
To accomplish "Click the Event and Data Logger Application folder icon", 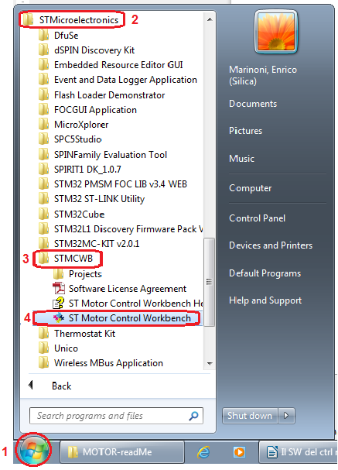I will point(44,80).
